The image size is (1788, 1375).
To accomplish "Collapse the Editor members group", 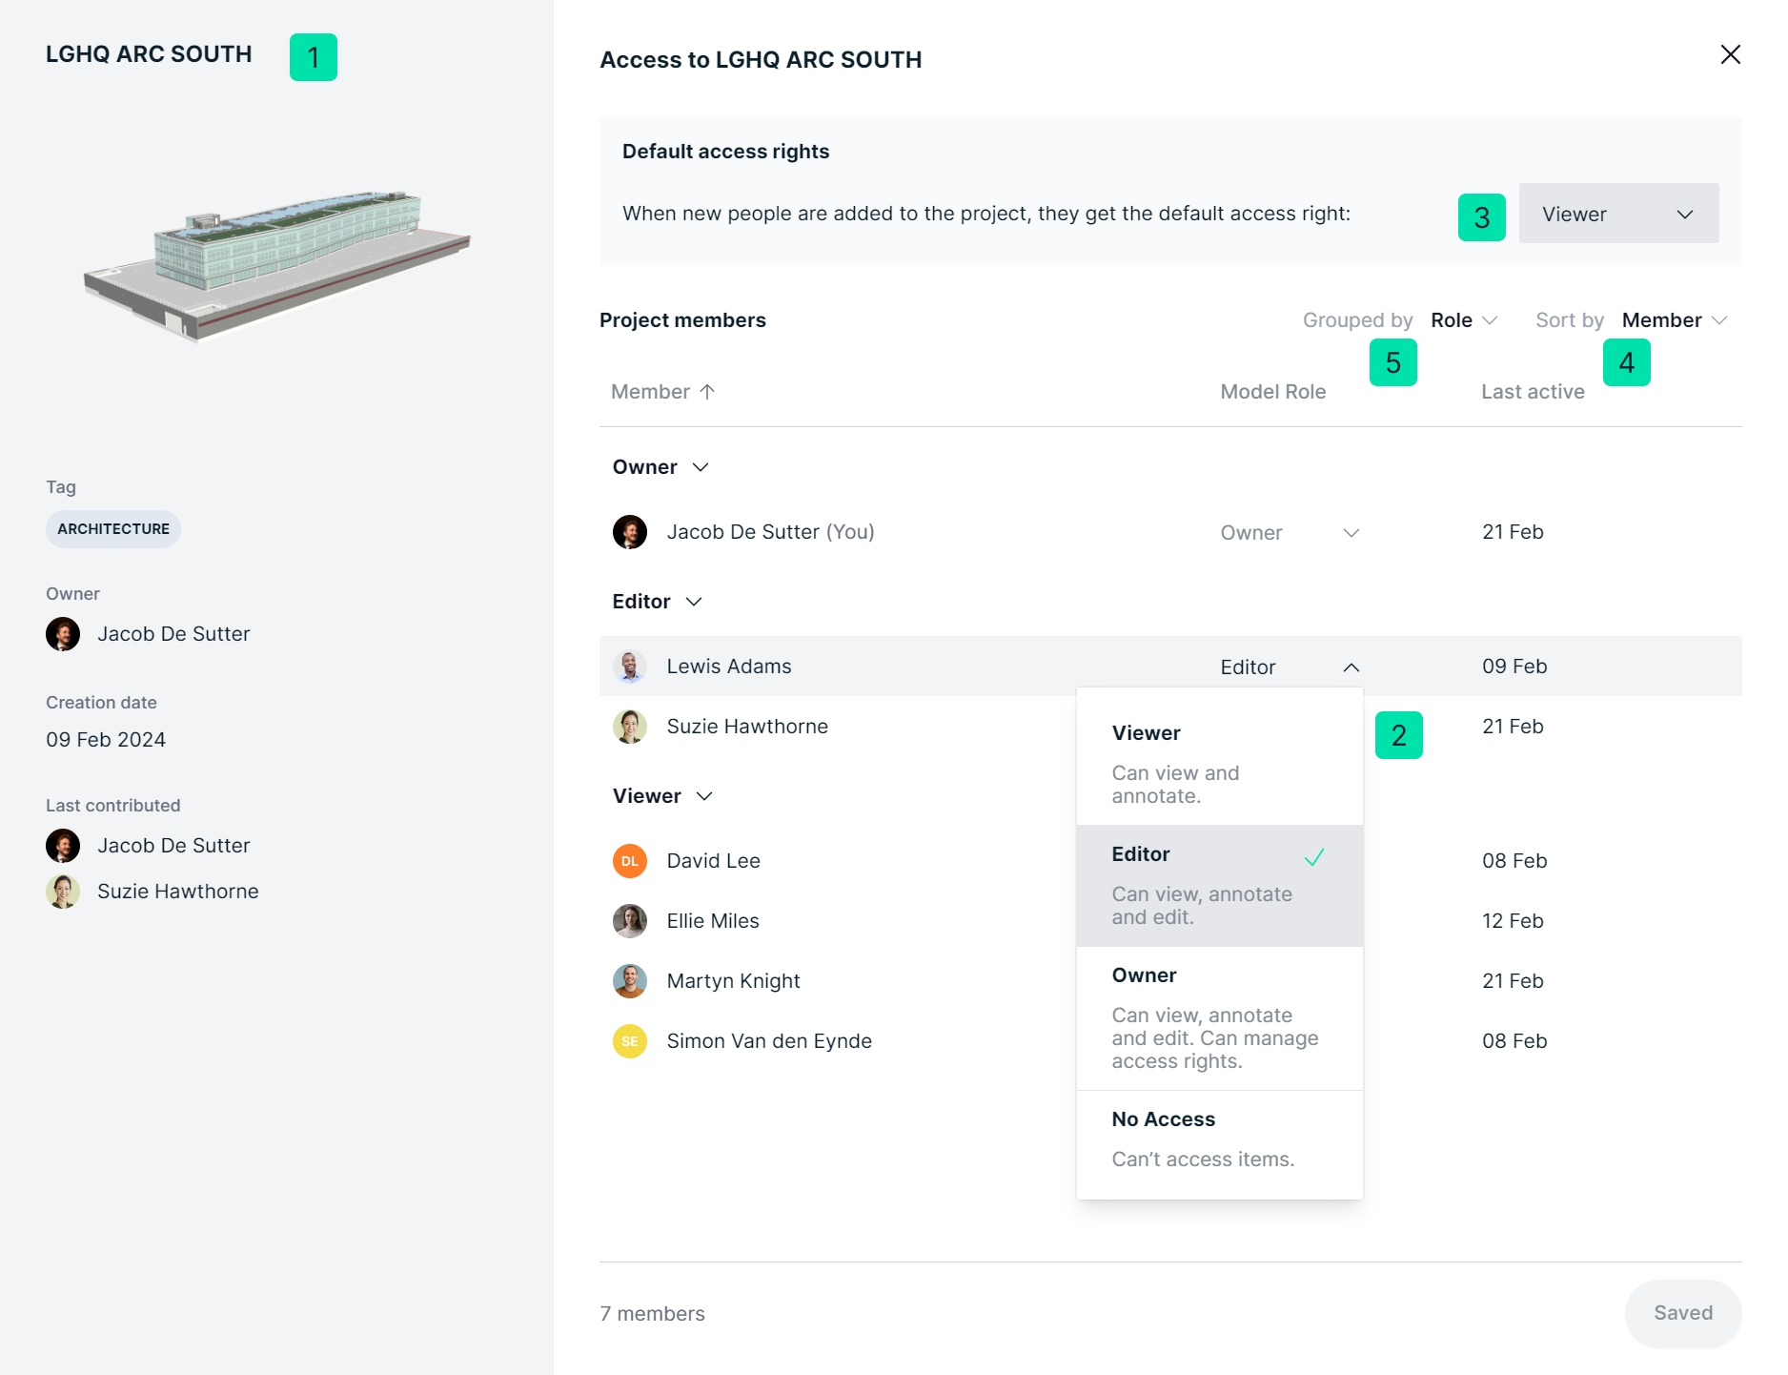I will (694, 602).
